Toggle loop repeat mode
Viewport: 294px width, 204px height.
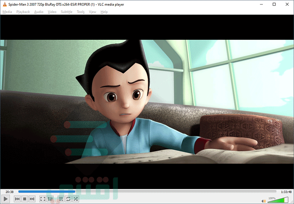click(68, 199)
